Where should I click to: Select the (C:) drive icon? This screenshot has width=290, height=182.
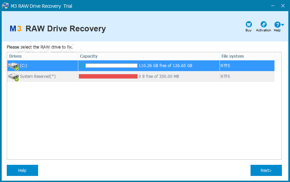pyautogui.click(x=13, y=66)
